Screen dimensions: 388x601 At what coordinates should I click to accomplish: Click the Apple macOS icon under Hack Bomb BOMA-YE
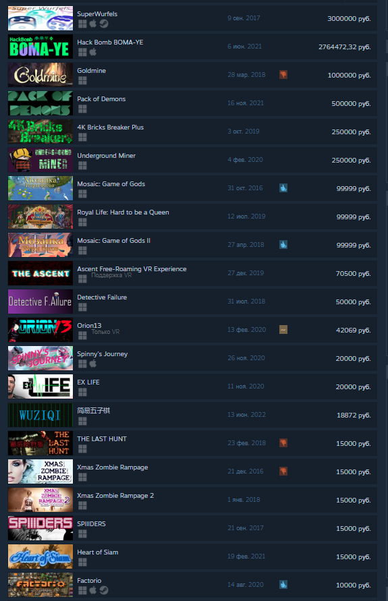93,52
